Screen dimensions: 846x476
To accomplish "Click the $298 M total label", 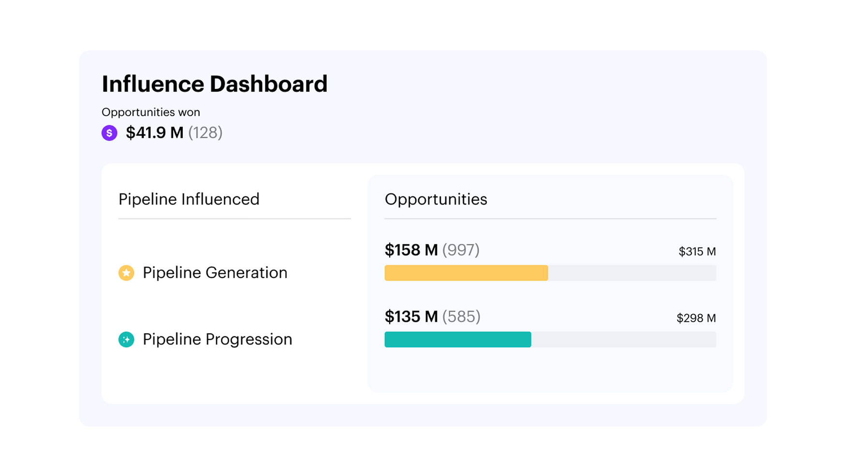I will click(x=696, y=318).
